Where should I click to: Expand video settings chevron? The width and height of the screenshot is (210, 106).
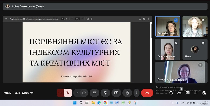pyautogui.click(x=77, y=93)
